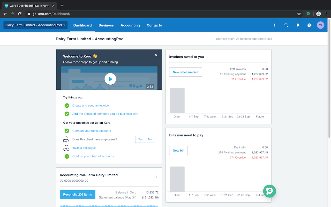Viewport: 331px width, 207px height.
Task: Open the TA user avatar menu
Action: 321,25
